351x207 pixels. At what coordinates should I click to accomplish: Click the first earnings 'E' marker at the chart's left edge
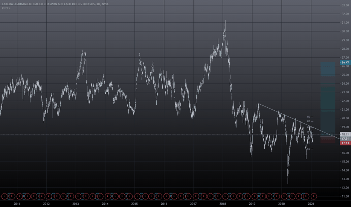pos(4,196)
